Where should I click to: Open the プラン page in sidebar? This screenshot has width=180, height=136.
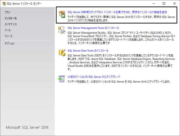tap(7, 12)
